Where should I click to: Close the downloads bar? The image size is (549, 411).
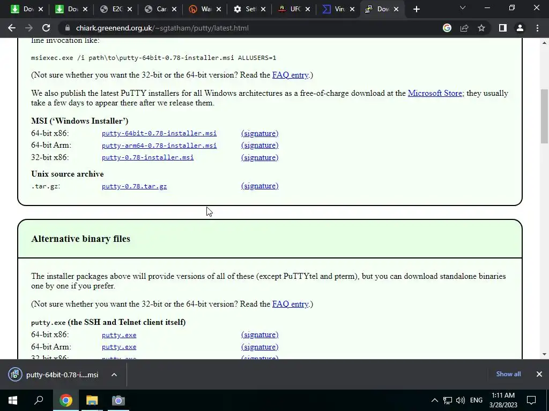[539, 374]
